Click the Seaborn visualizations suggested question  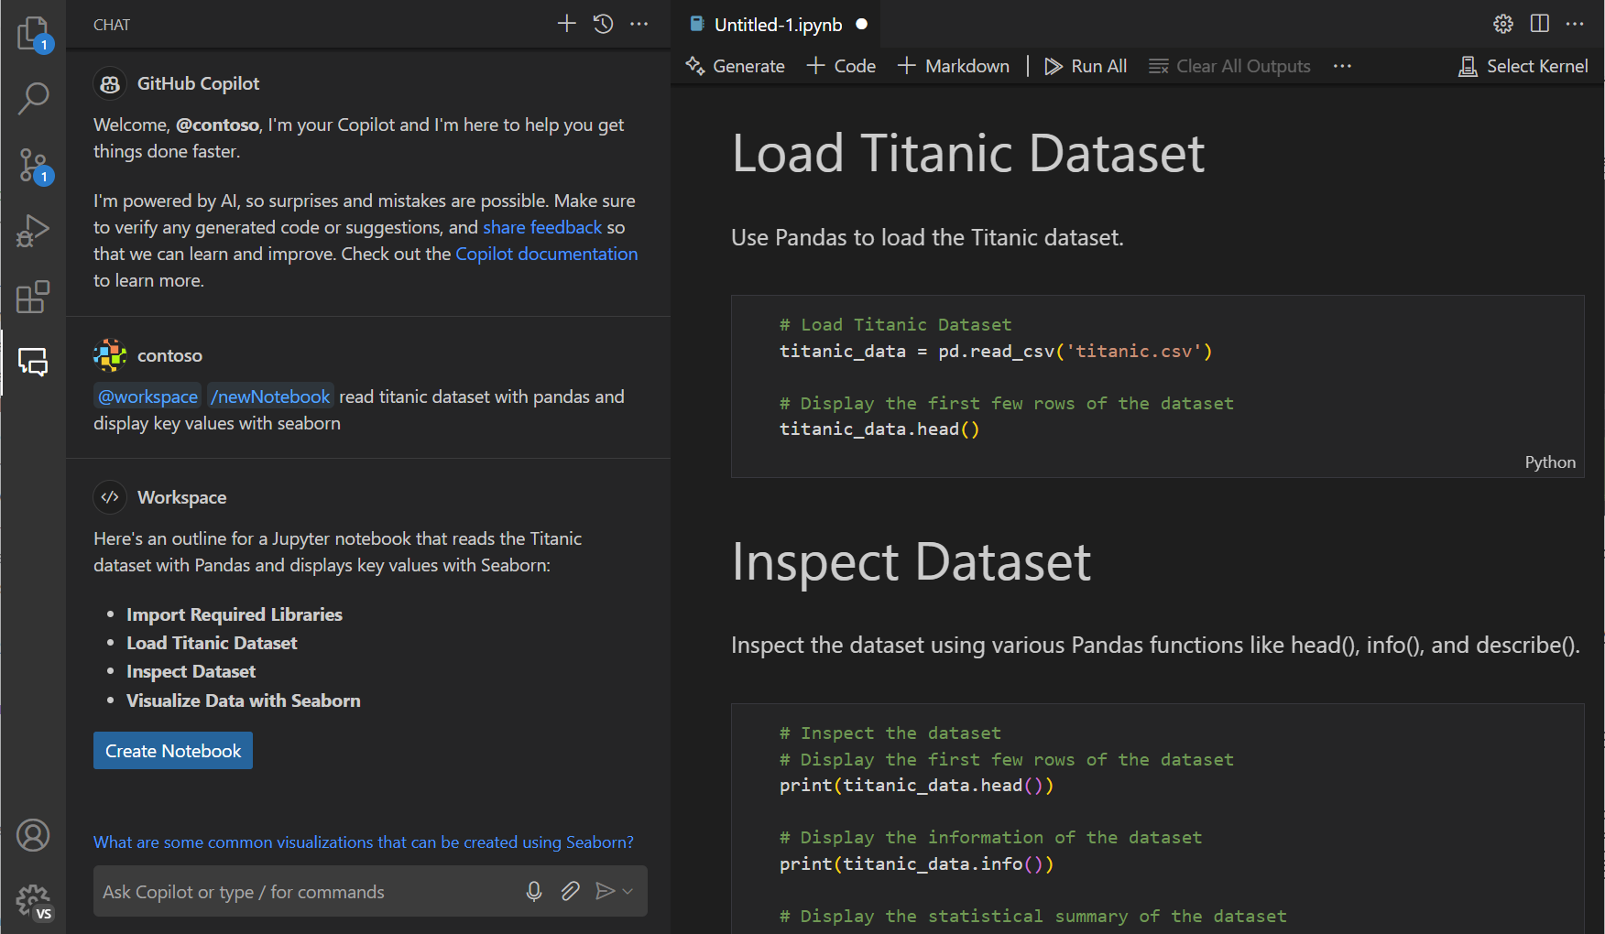click(364, 842)
